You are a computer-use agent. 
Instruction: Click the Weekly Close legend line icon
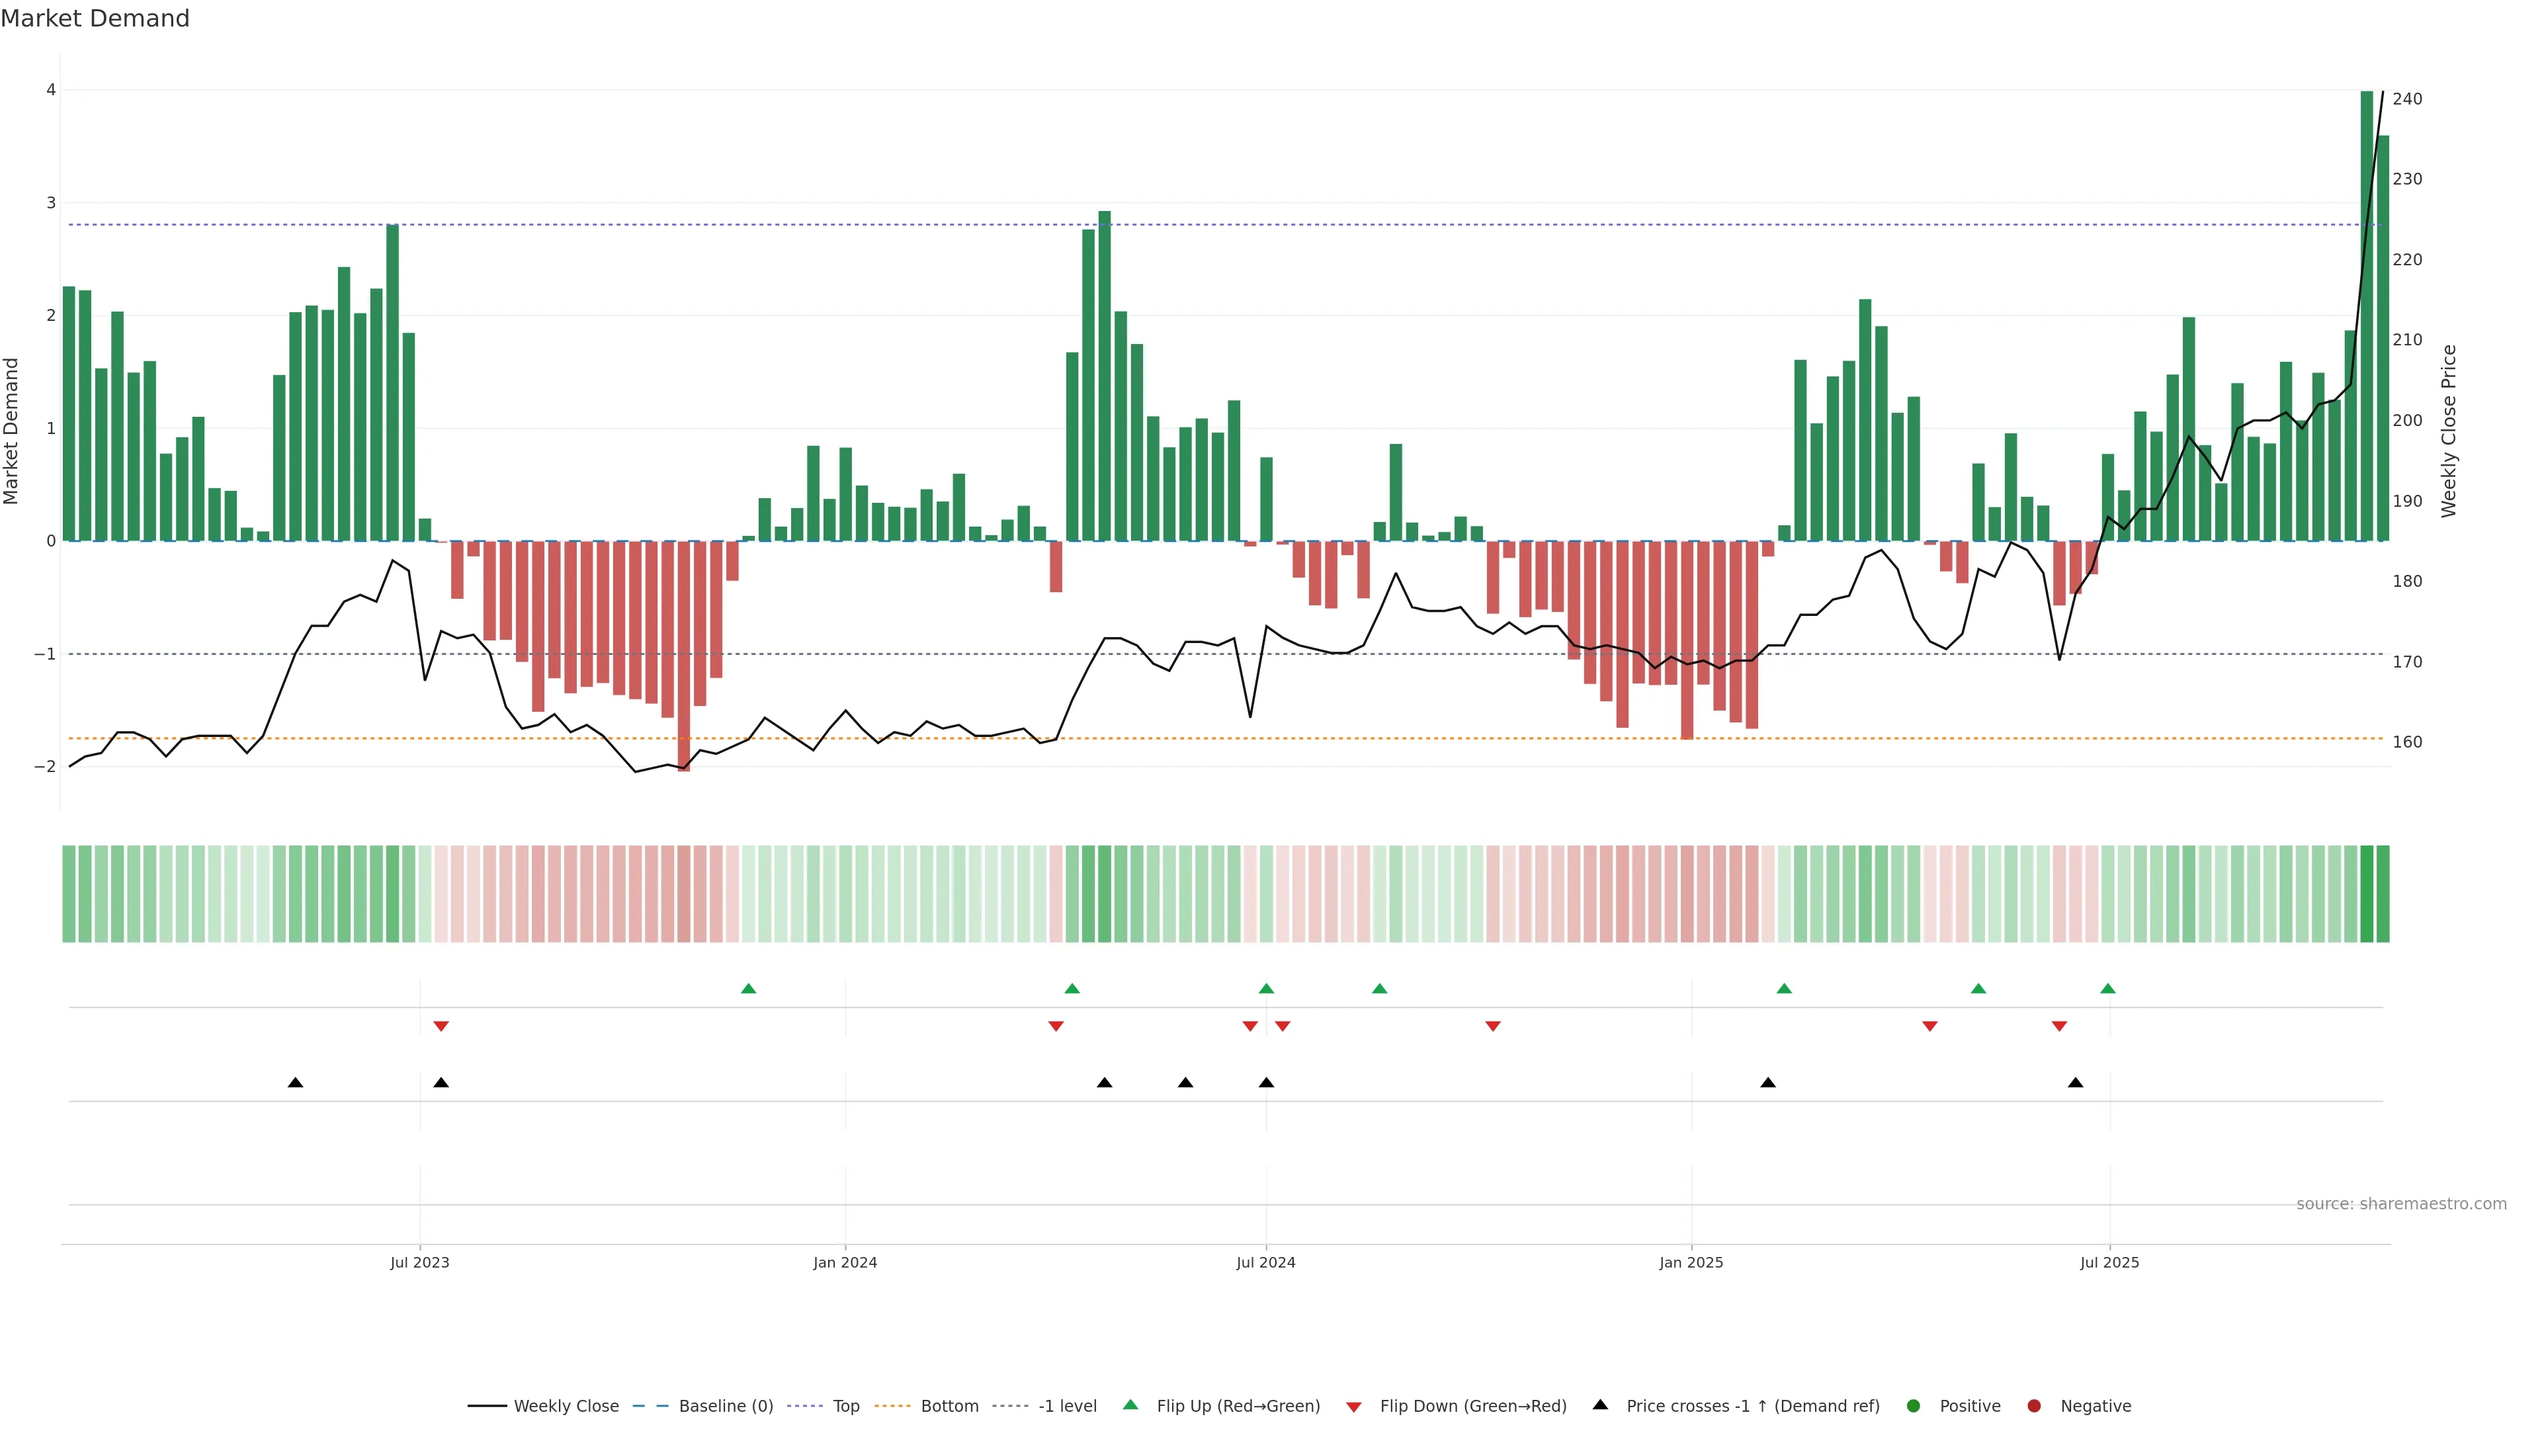tap(486, 1407)
